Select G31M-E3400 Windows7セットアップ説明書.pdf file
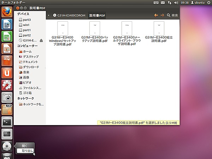The image size is (212, 159). point(63,34)
